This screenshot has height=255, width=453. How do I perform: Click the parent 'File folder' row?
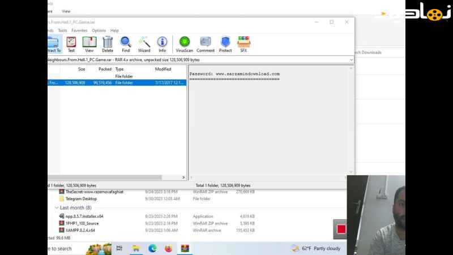point(117,76)
